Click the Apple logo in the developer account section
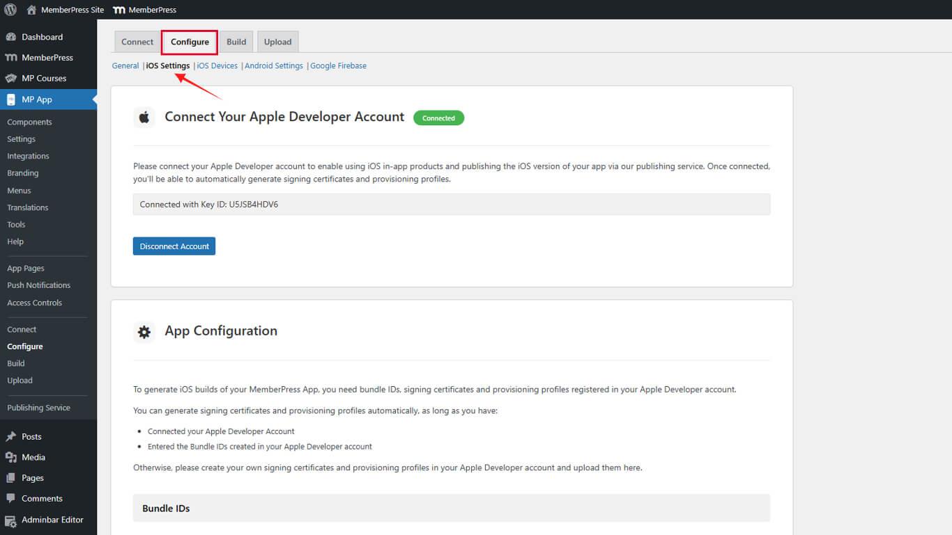The image size is (952, 535). coord(144,116)
